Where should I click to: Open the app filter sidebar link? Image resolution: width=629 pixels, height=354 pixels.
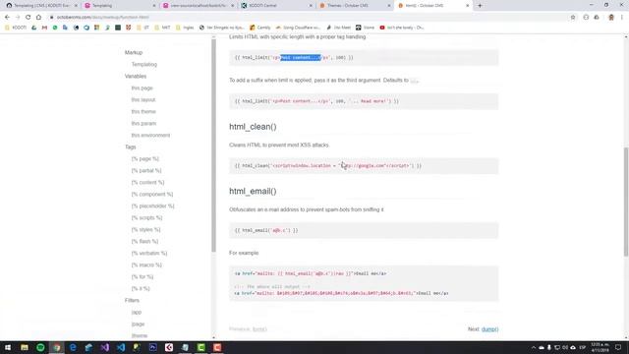click(137, 313)
